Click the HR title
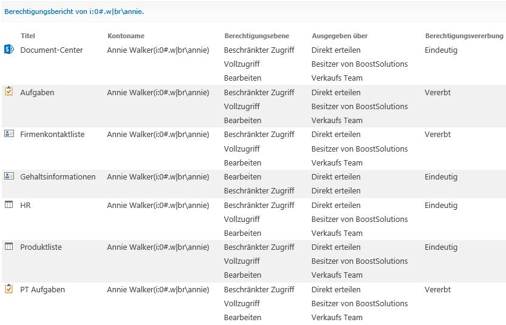This screenshot has width=506, height=325. (26, 205)
